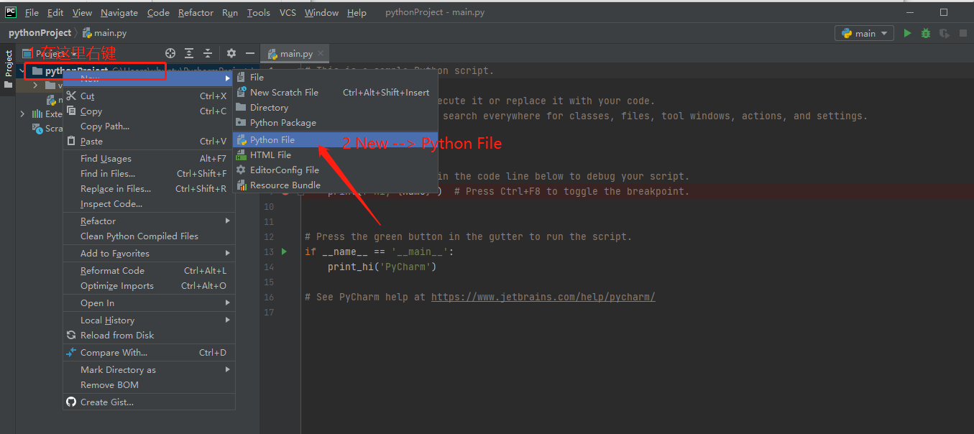This screenshot has width=974, height=434.
Task: Click the copy icon next to Copy
Action: pos(71,111)
